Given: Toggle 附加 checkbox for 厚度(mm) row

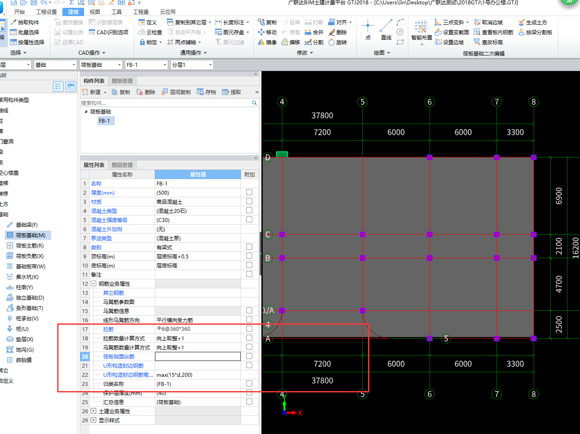Looking at the screenshot, I should click(249, 193).
